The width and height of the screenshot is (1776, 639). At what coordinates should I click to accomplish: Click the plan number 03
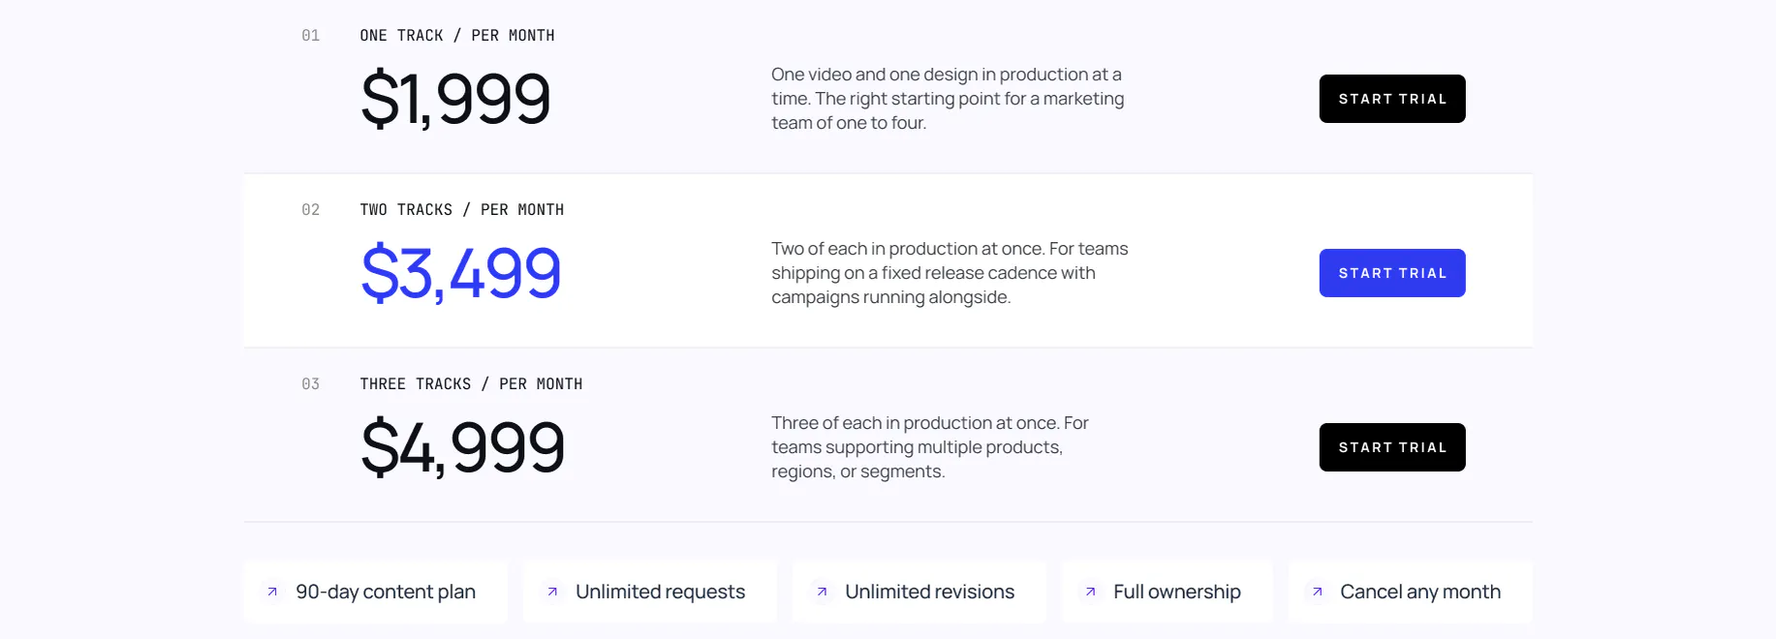[x=310, y=384]
